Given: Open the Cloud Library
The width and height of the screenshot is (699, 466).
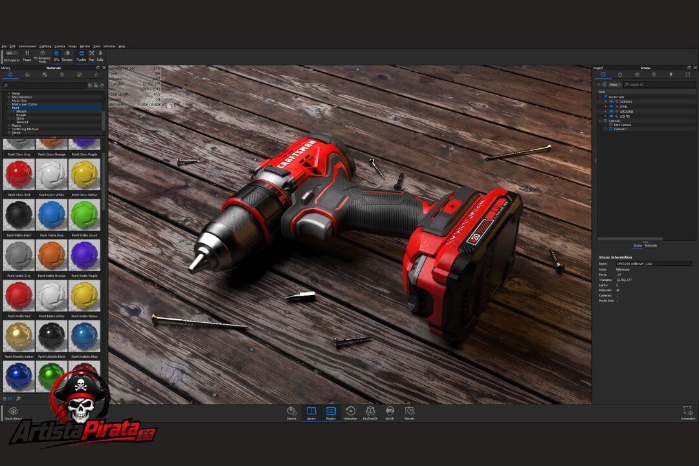Looking at the screenshot, I should click(x=13, y=414).
